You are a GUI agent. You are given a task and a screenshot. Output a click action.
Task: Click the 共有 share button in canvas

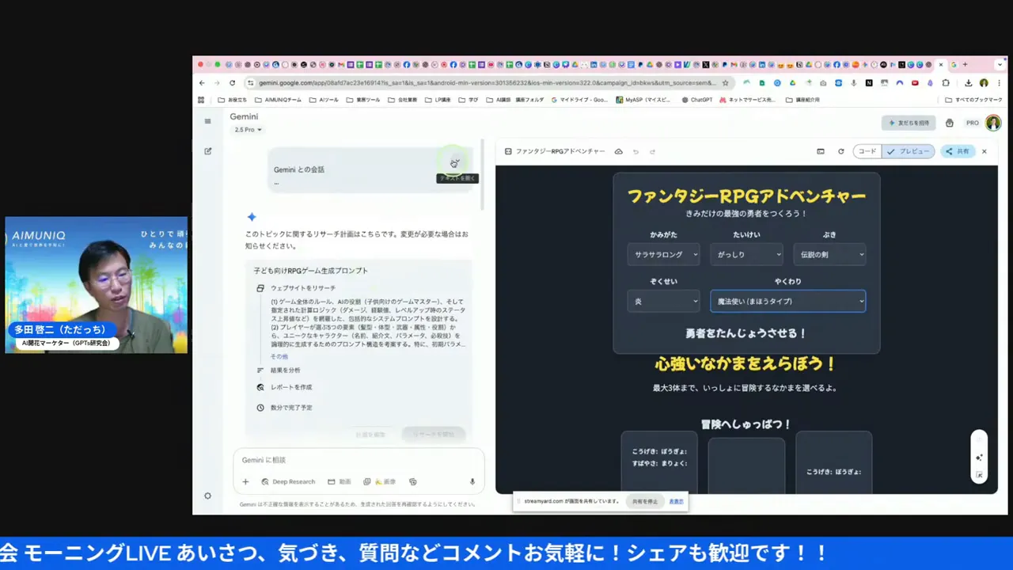(x=958, y=151)
